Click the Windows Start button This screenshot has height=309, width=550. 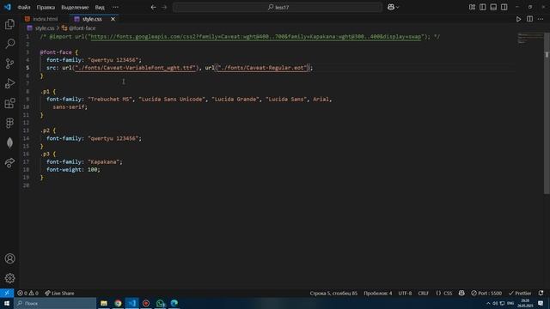[7, 303]
